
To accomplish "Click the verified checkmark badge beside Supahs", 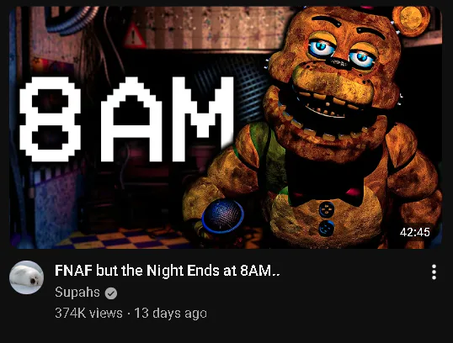I will (x=111, y=293).
